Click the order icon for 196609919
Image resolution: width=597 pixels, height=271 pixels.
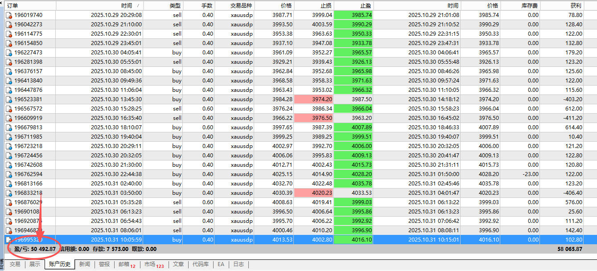[x=8, y=118]
